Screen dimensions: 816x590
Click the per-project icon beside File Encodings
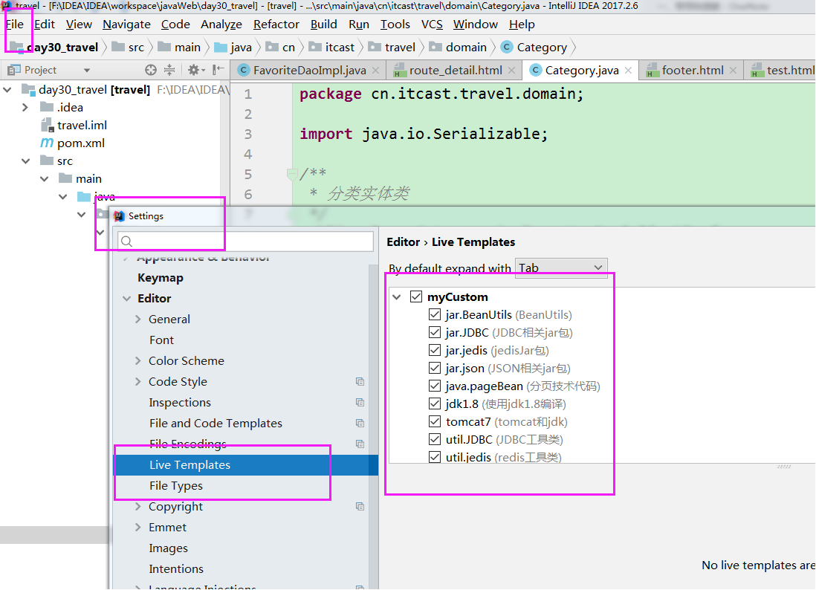(360, 444)
